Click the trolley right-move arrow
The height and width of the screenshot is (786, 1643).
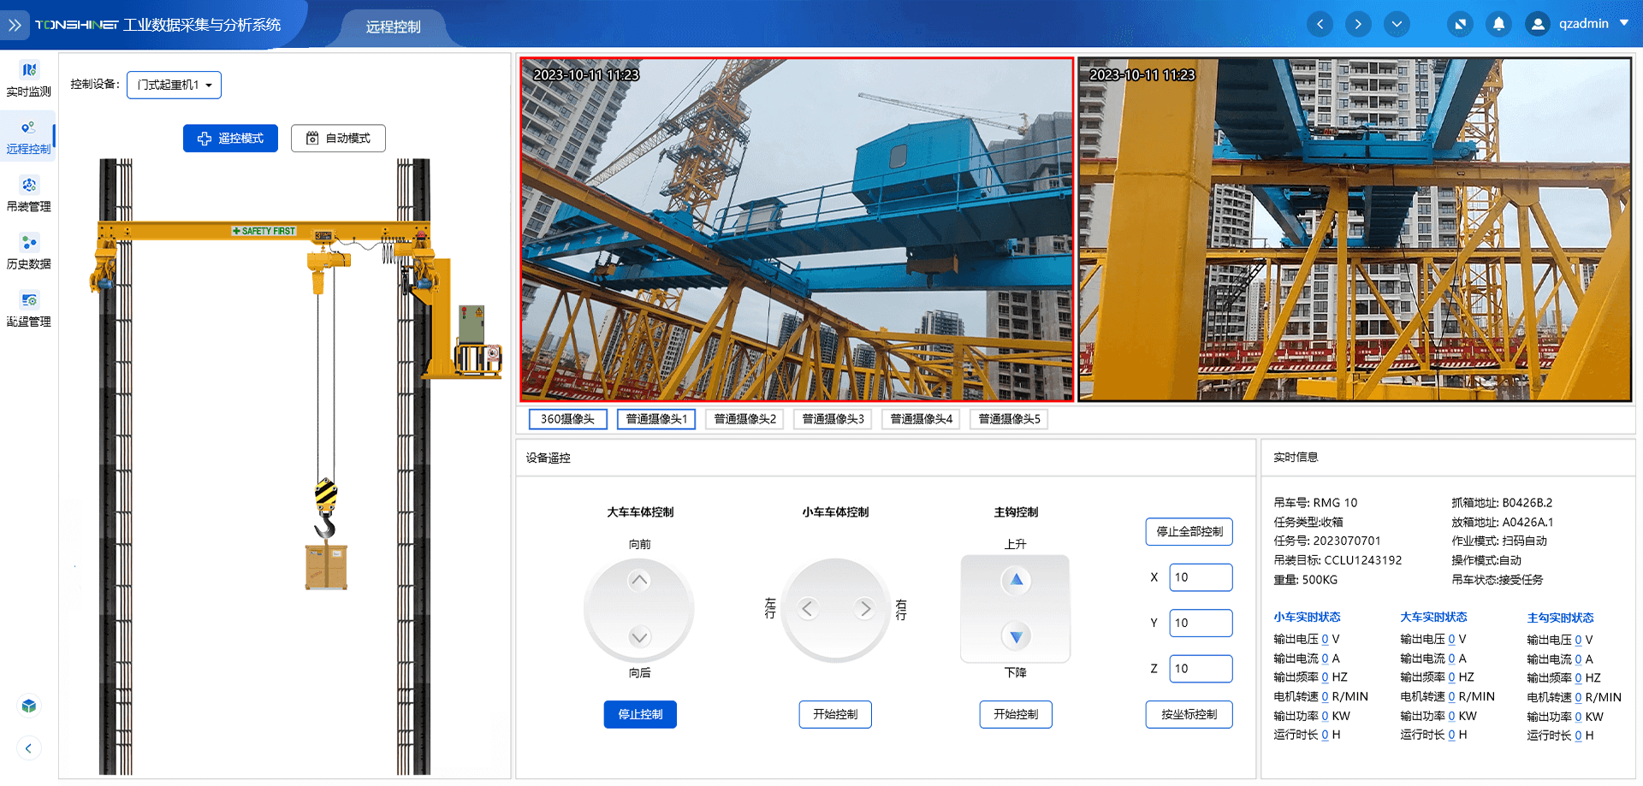pyautogui.click(x=865, y=608)
